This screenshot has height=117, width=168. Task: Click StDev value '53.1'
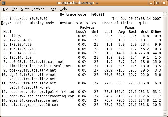[157, 92]
